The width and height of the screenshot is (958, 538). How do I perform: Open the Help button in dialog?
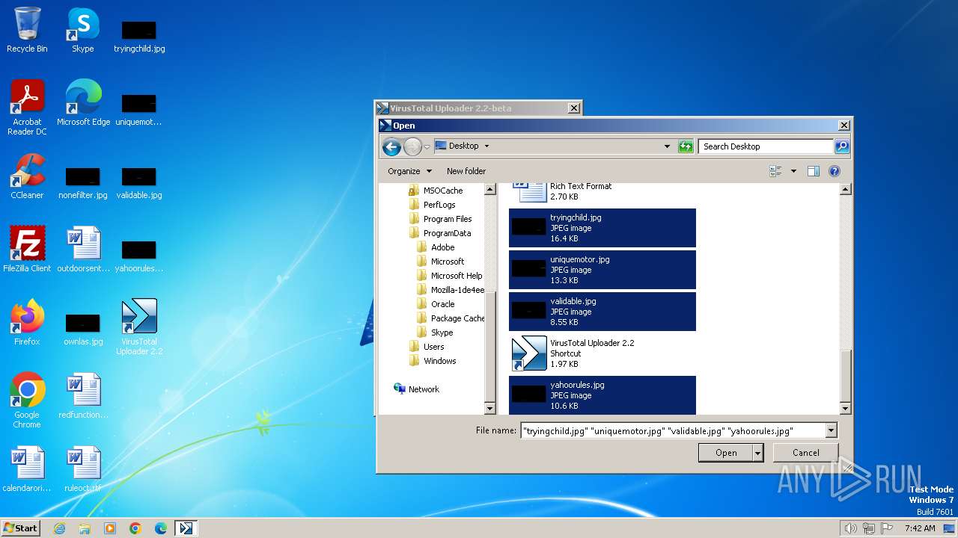click(x=835, y=171)
